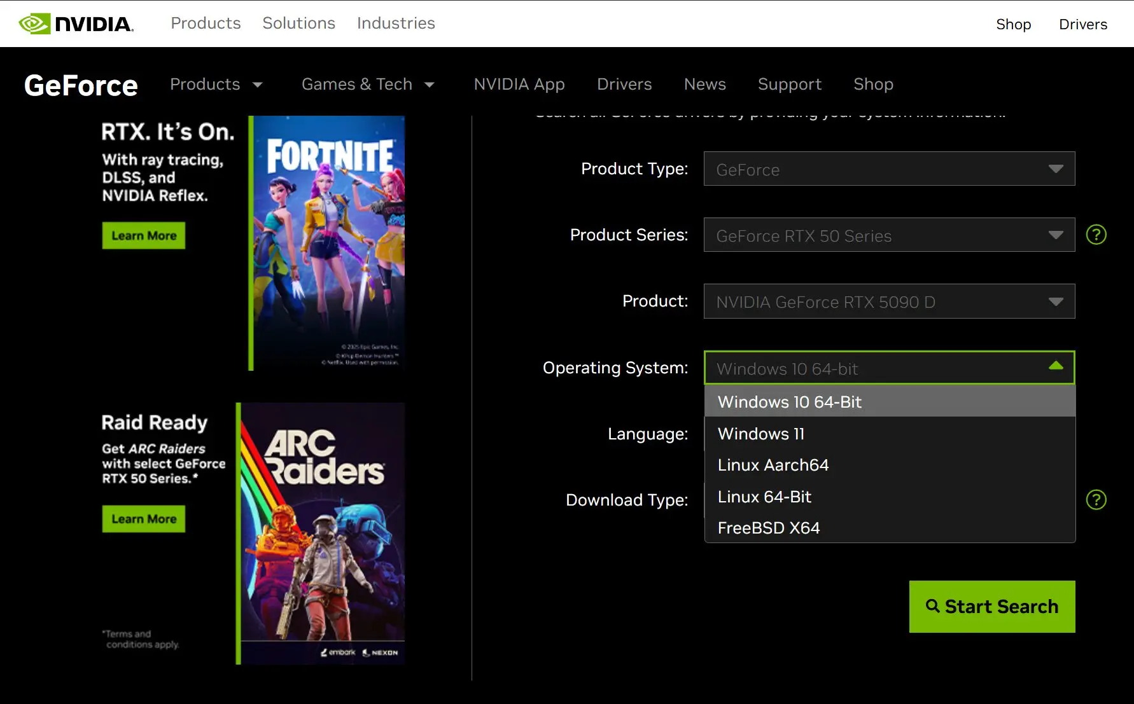Click the ARC Raiders promotional image

pyautogui.click(x=321, y=533)
